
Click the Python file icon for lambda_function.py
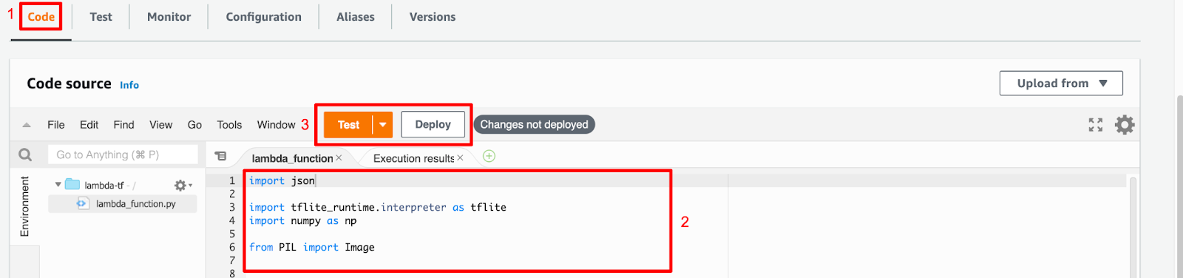82,203
